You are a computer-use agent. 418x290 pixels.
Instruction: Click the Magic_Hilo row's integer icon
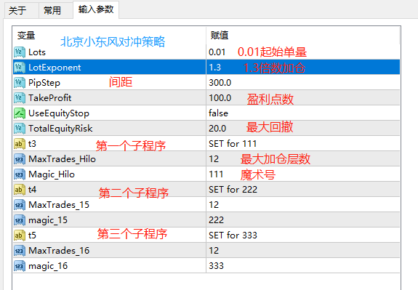point(20,174)
